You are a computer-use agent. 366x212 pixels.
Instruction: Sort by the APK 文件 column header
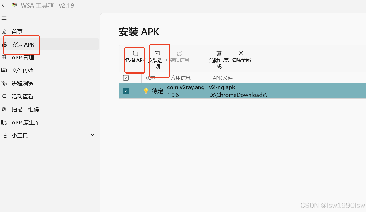(x=223, y=78)
